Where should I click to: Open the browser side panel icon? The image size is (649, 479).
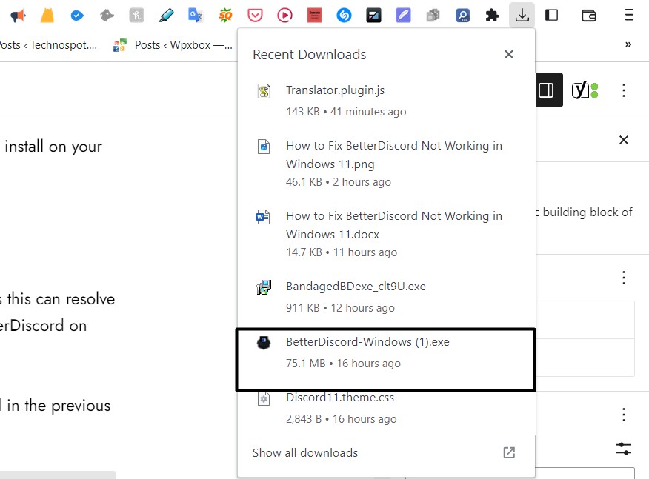551,15
